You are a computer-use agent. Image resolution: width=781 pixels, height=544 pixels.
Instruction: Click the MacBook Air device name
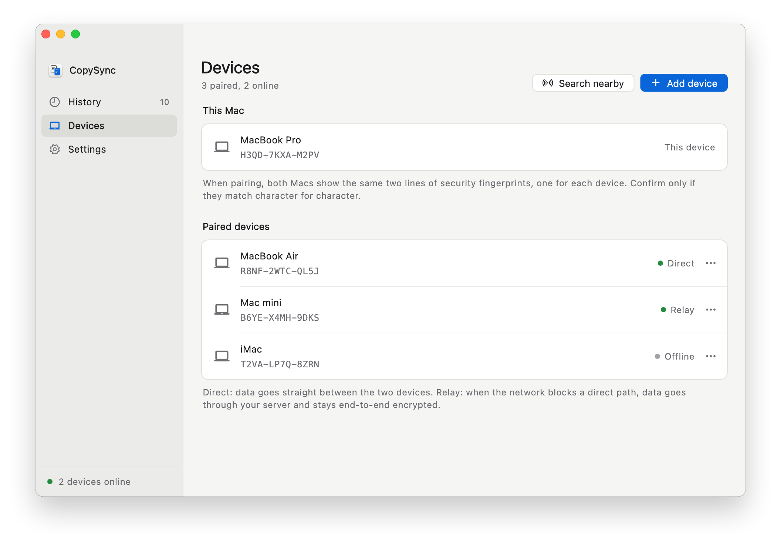[269, 256]
